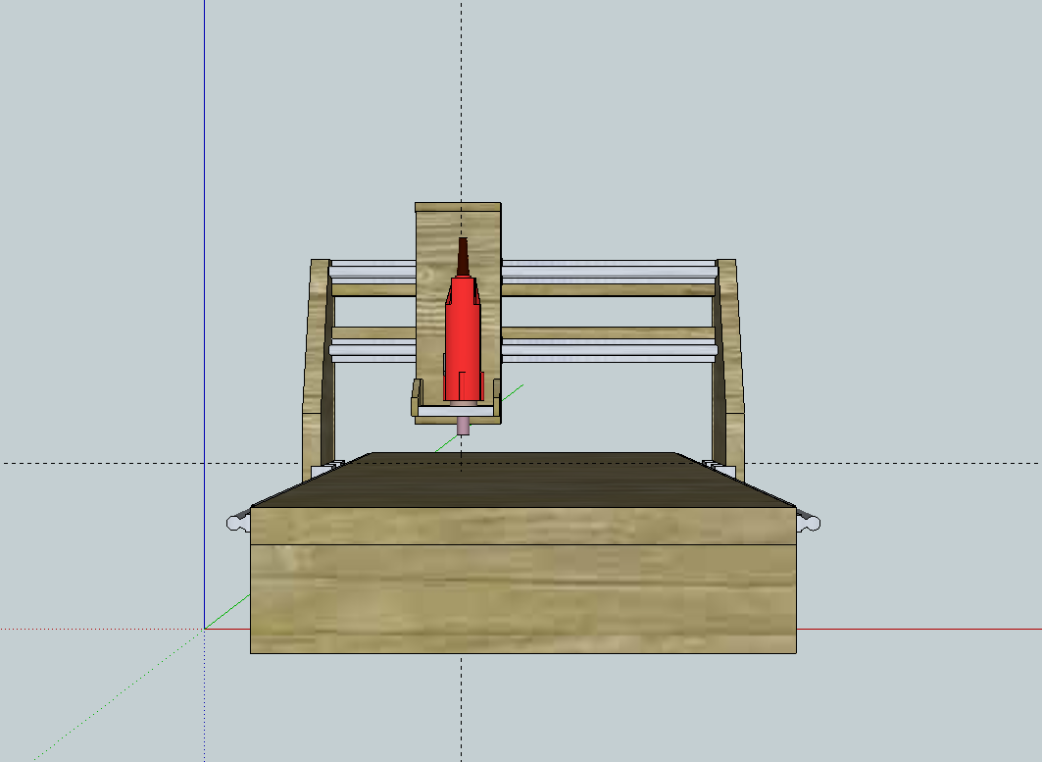
Task: Select the narrow upper front base strip
Action: coord(523,526)
